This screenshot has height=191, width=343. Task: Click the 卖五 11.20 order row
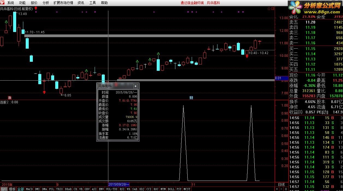click(316, 22)
